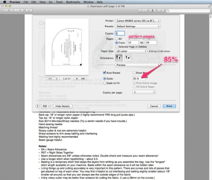This screenshot has width=212, height=180.
Task: Click the annotate pen toolbar button
Action: 141,11
